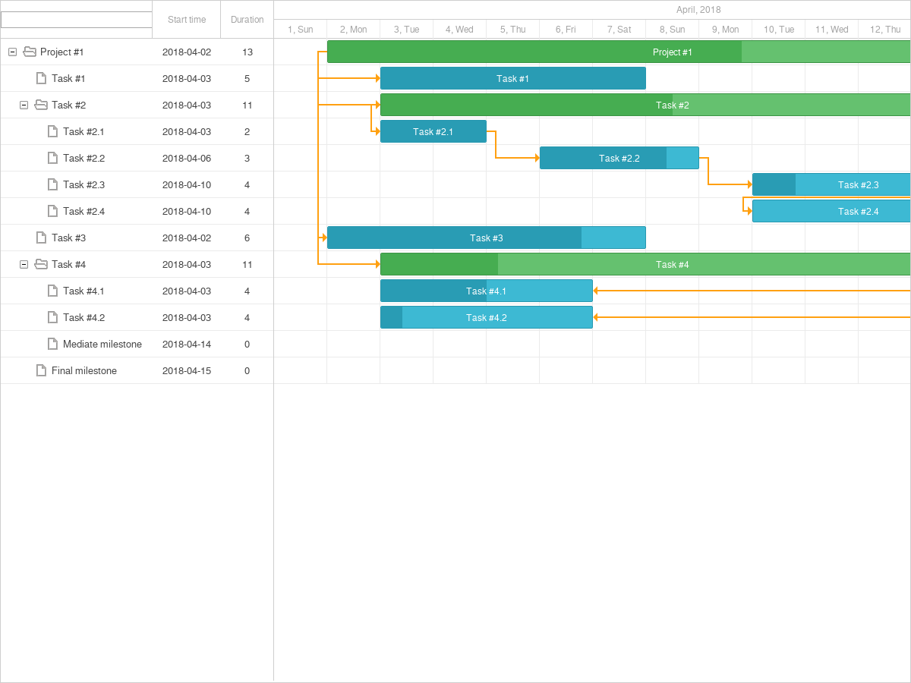Screen dimensions: 911x683
Task: Click the Final milestone document icon
Action: click(x=42, y=370)
